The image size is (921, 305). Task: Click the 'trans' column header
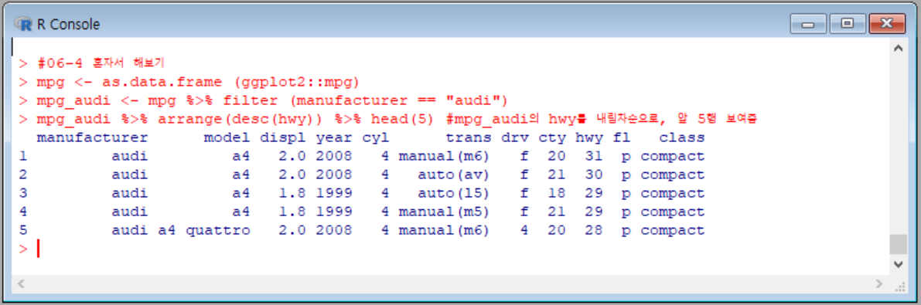tap(468, 138)
